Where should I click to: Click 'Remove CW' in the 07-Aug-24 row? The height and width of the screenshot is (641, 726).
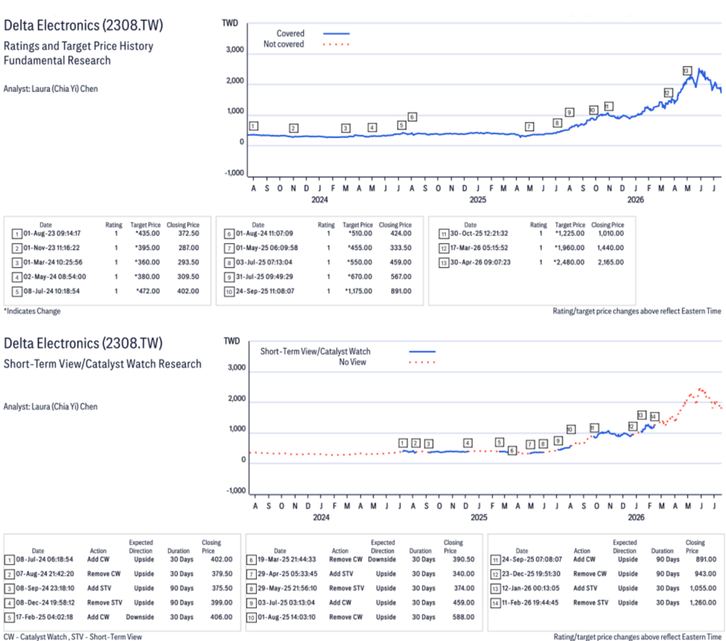pyautogui.click(x=103, y=574)
